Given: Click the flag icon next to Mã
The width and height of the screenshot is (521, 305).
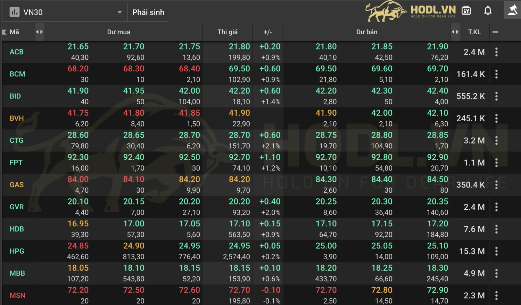Looking at the screenshot, I should click(x=5, y=32).
